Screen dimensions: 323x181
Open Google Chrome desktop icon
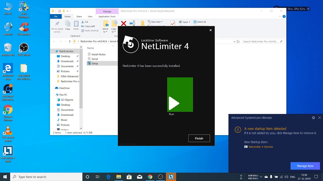[x=8, y=113]
